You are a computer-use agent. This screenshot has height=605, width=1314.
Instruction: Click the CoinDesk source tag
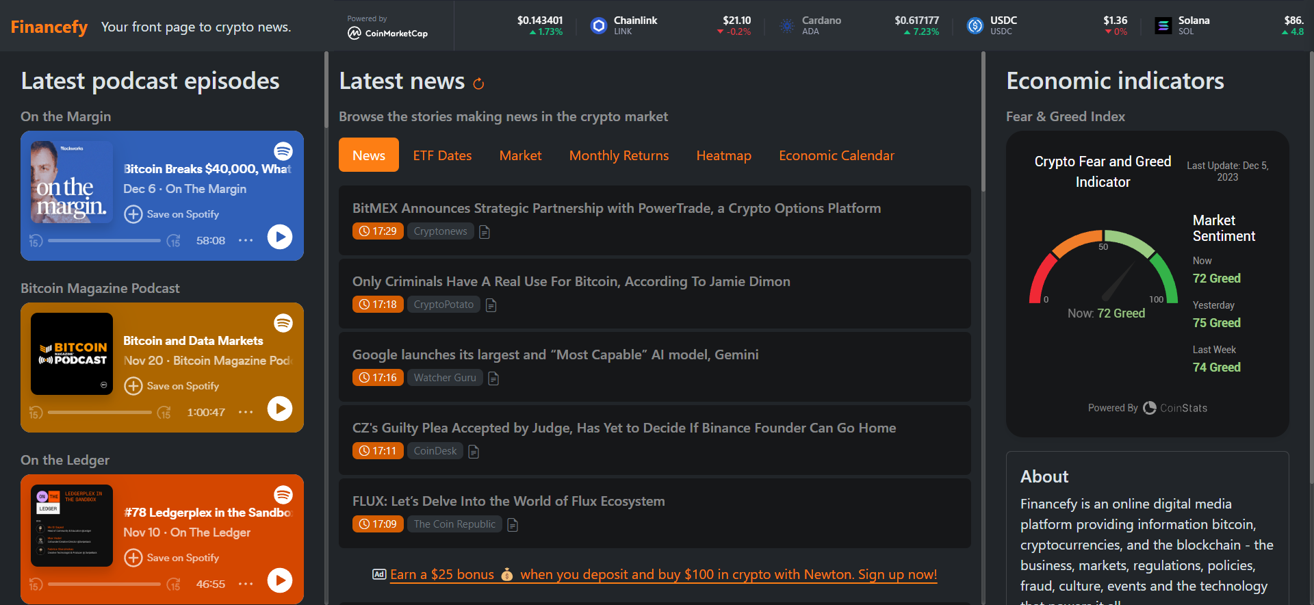coord(435,451)
